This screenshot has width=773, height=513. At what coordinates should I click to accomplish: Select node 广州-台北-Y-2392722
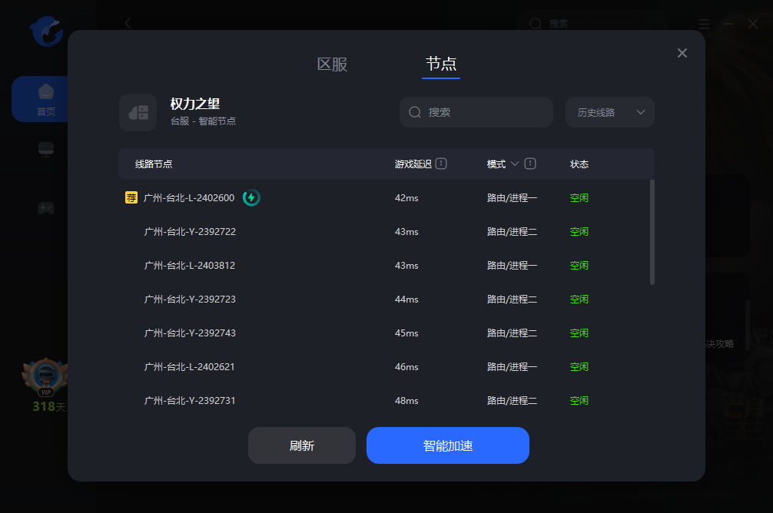point(190,232)
